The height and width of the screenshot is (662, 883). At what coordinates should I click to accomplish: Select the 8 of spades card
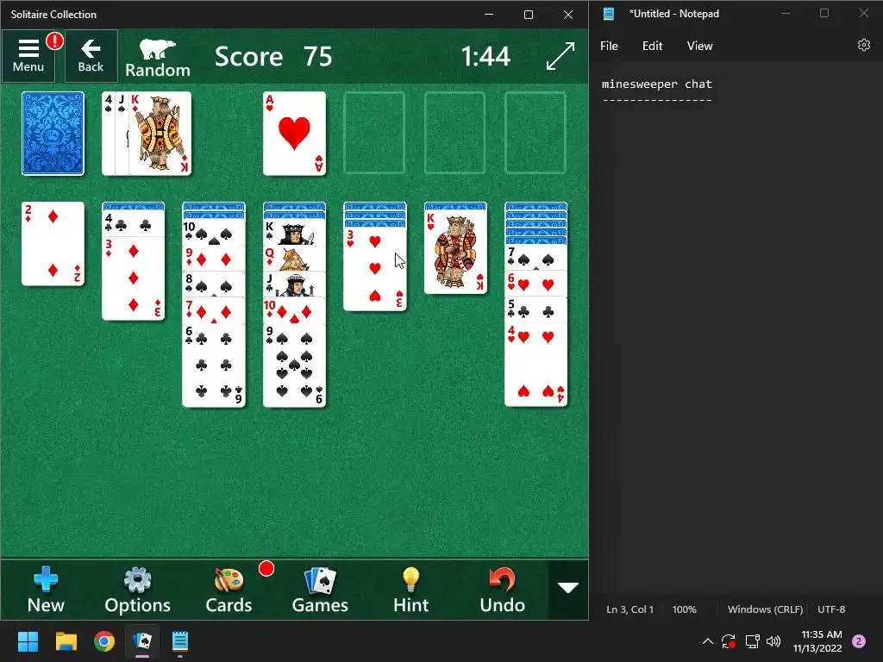(214, 284)
